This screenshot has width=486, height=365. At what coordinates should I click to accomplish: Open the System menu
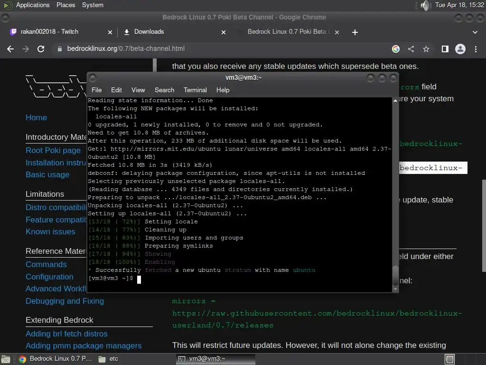(93, 5)
